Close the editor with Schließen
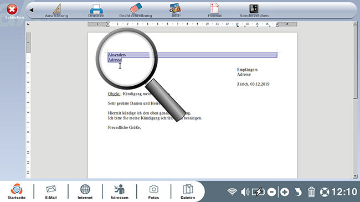 12,12
